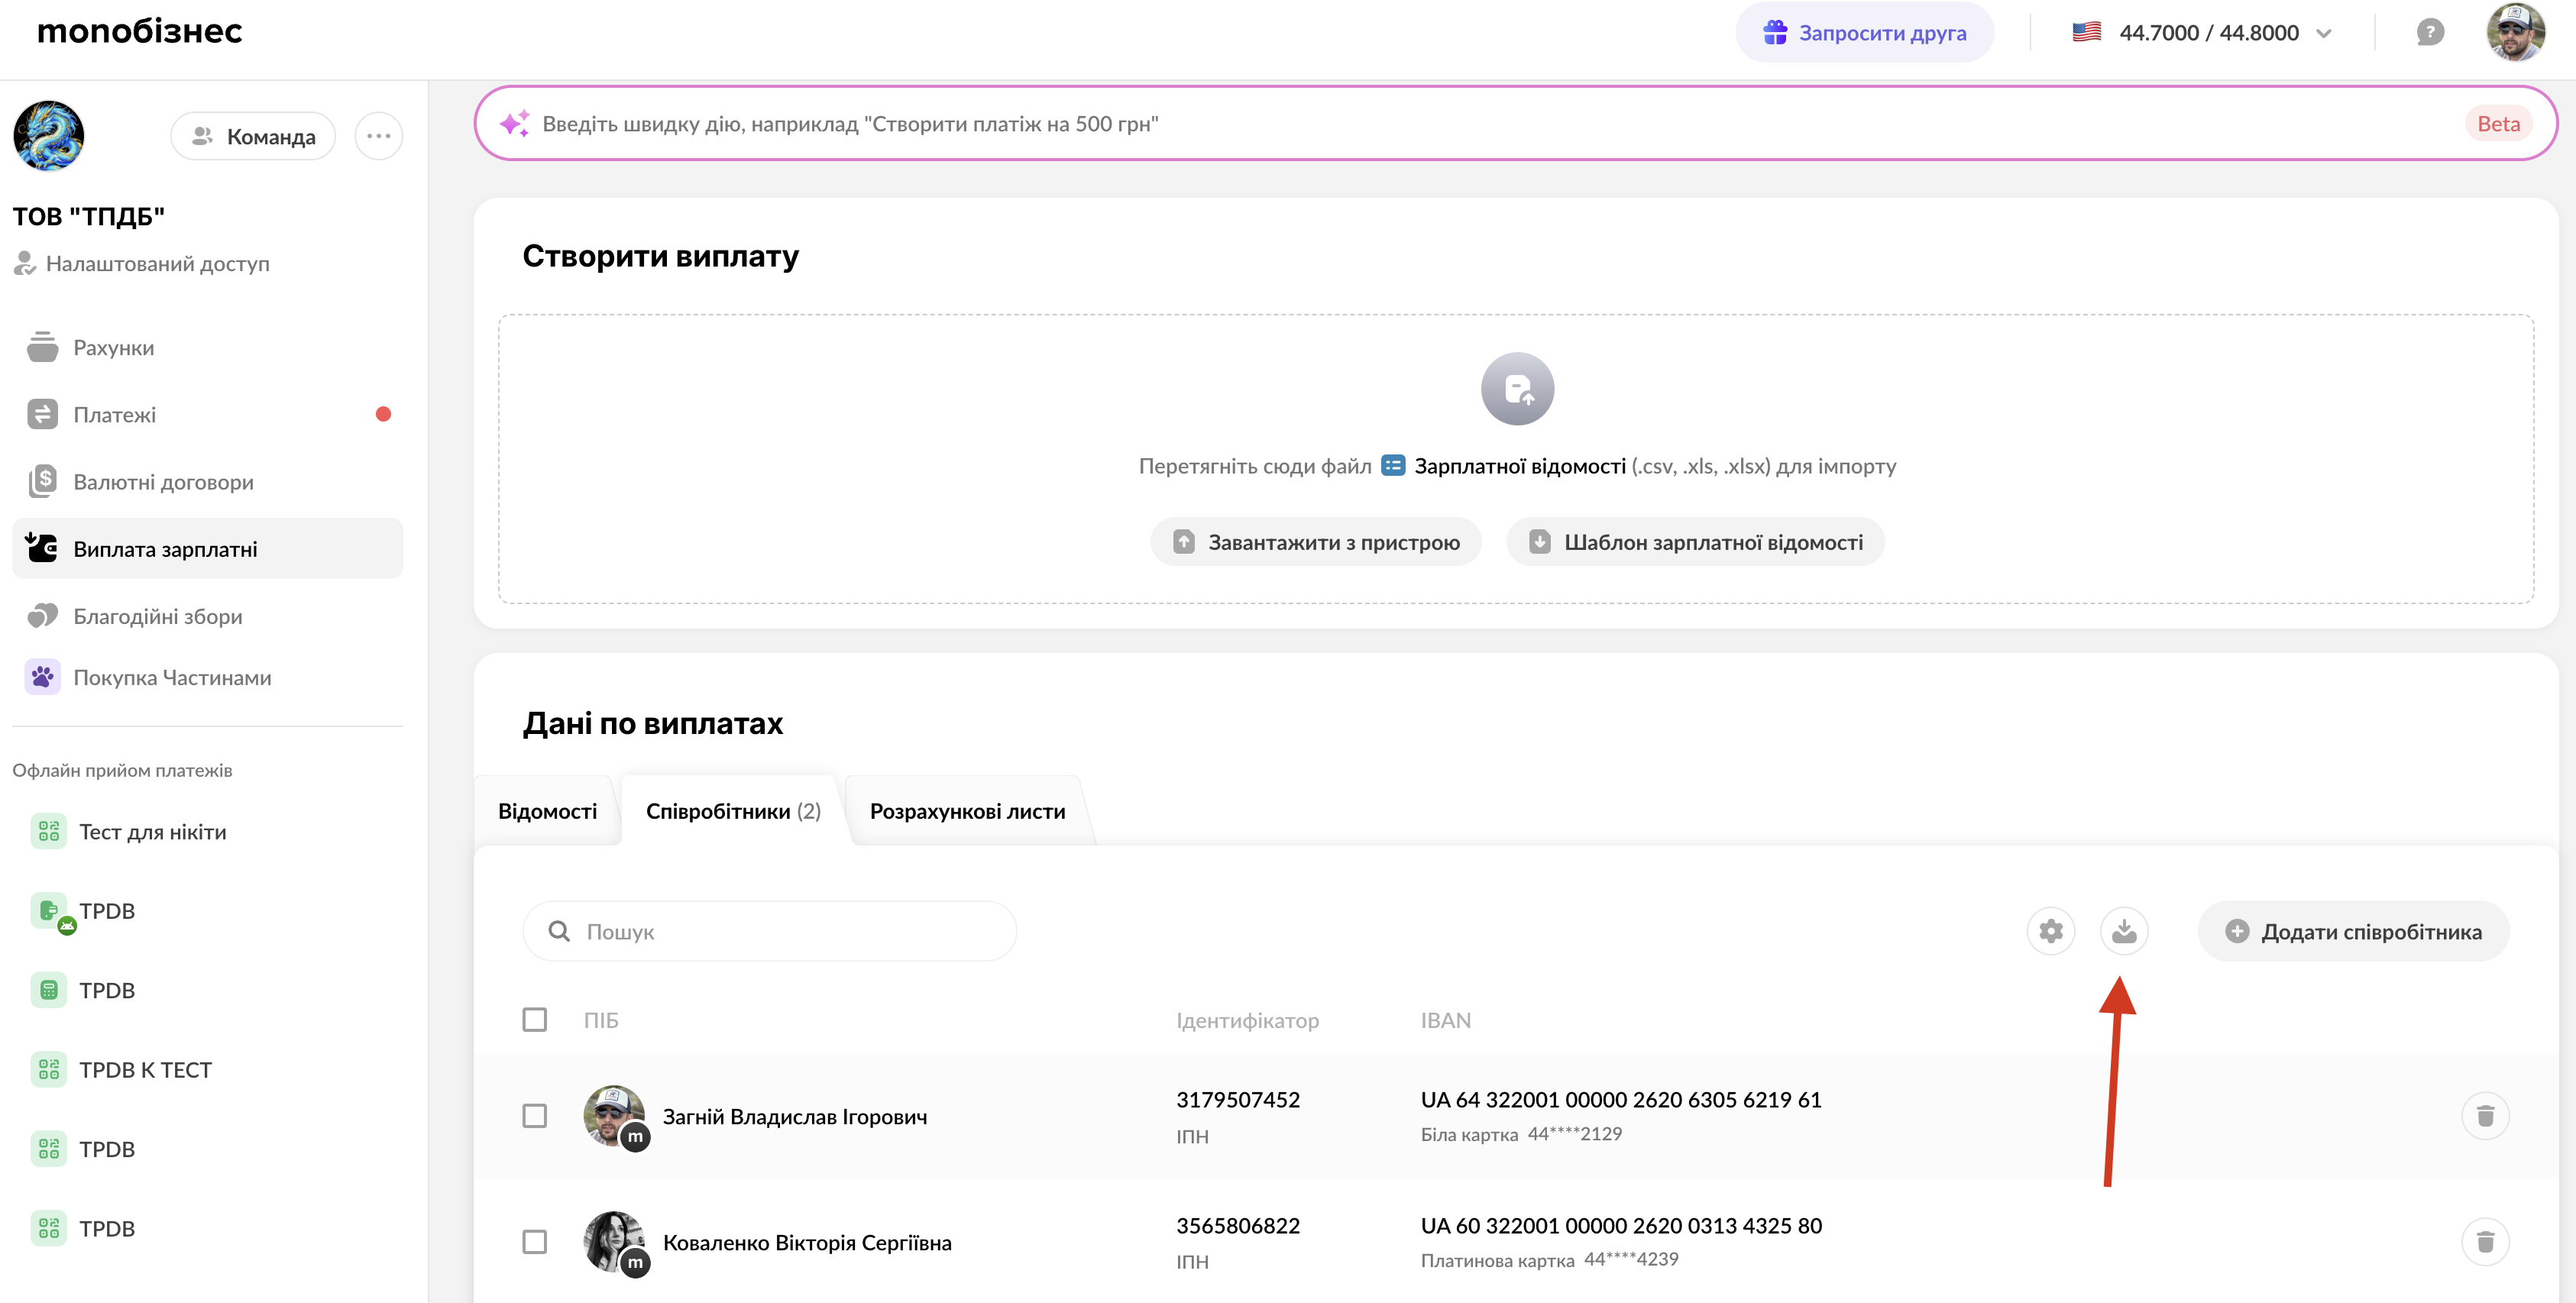Click Завантажити з пристрою button
The width and height of the screenshot is (2576, 1303).
[x=1315, y=541]
